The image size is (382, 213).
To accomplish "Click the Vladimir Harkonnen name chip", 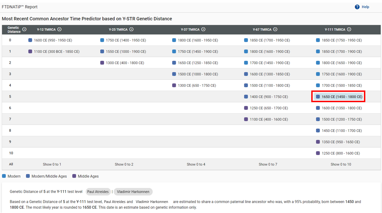I will tap(133, 192).
